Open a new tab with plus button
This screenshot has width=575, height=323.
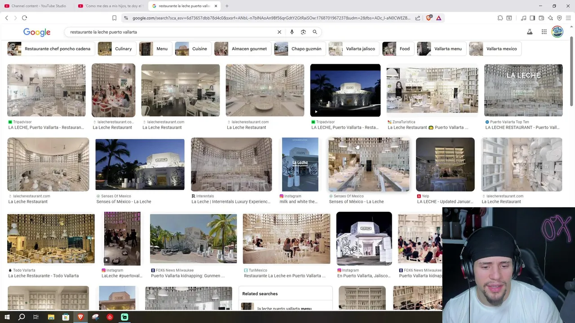pos(227,6)
